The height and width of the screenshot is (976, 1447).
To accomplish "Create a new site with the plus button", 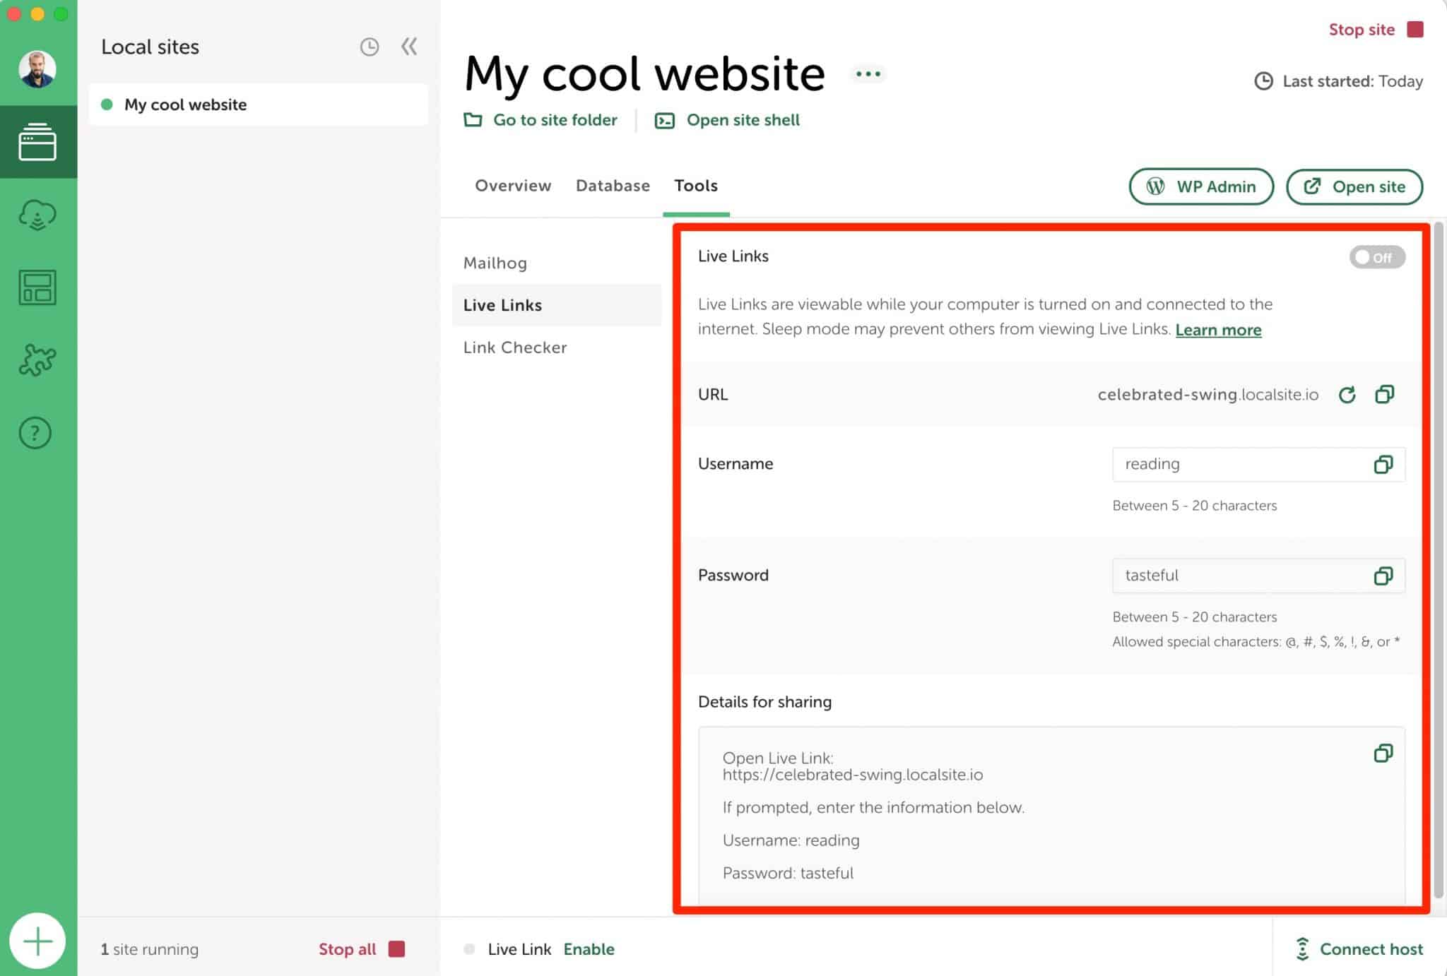I will click(x=38, y=940).
